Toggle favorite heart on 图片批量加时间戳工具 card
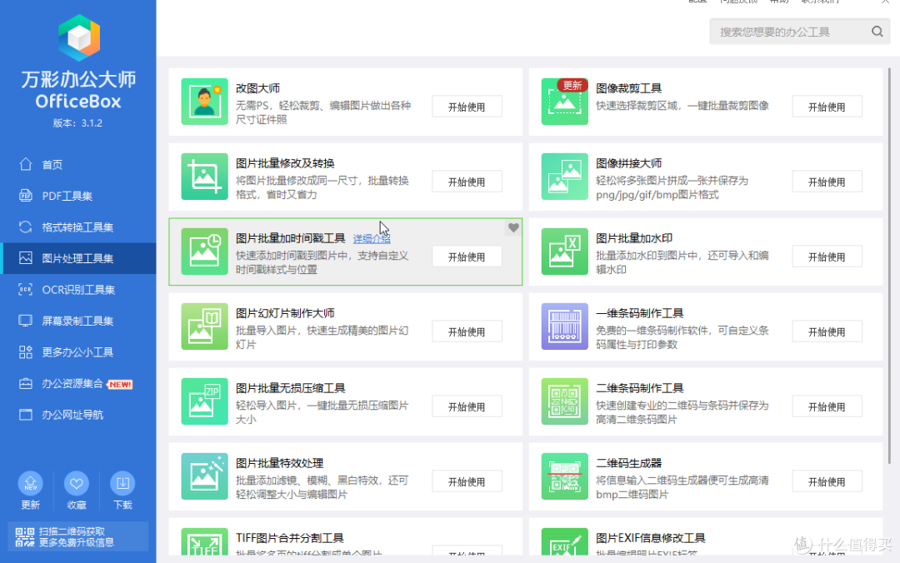Image resolution: width=900 pixels, height=563 pixels. point(513,228)
